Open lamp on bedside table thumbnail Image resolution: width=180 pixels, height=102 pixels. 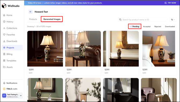pos(159,49)
